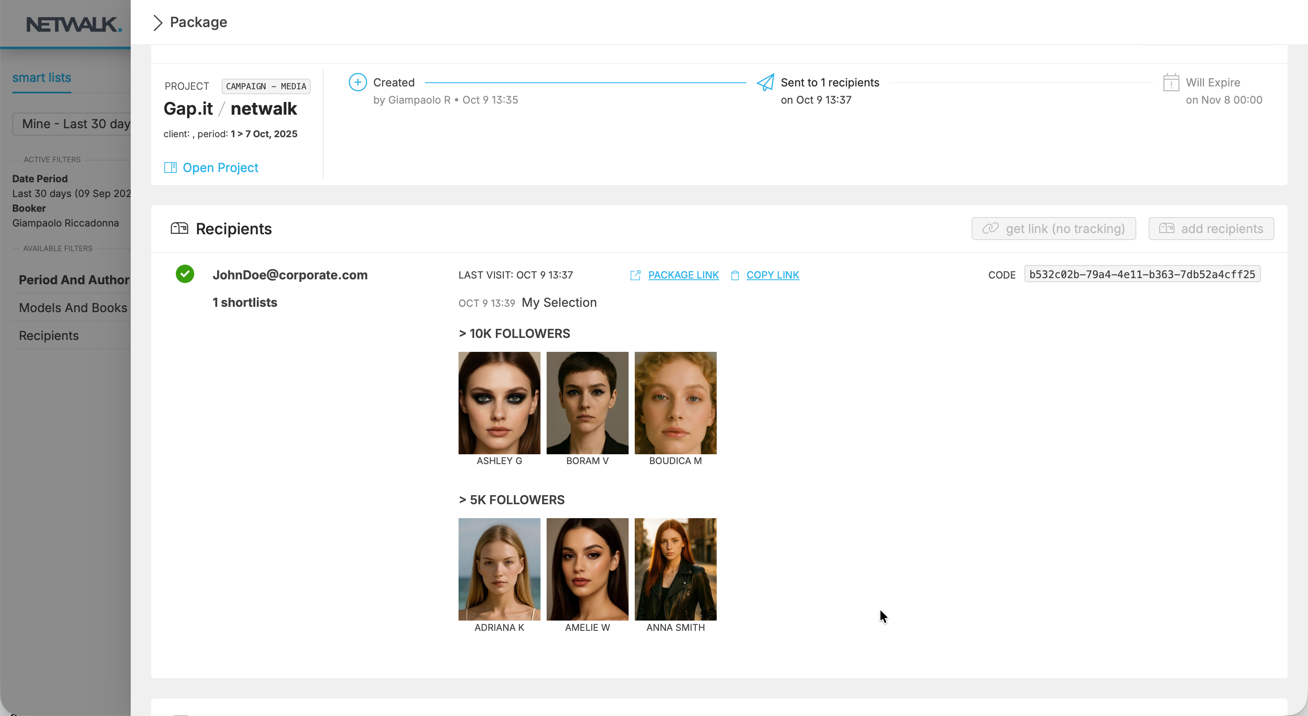Click the package code text field
The width and height of the screenshot is (1308, 716).
1142,274
